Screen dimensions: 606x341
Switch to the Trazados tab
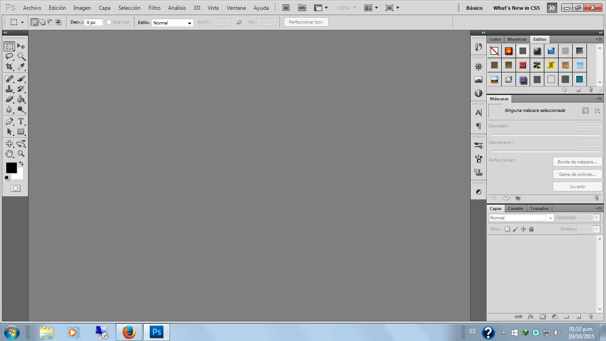point(539,208)
